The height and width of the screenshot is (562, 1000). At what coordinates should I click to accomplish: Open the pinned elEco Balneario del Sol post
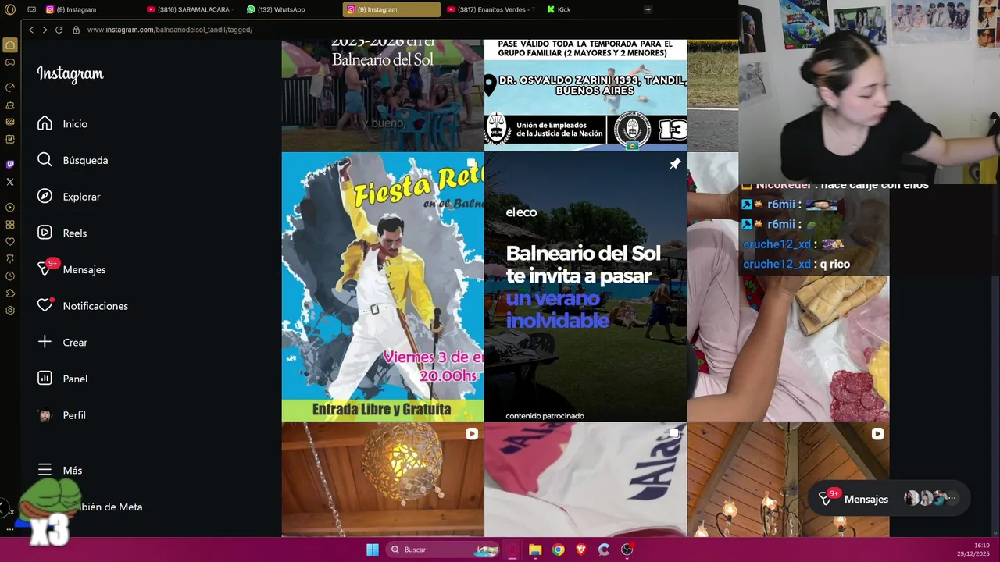(585, 286)
